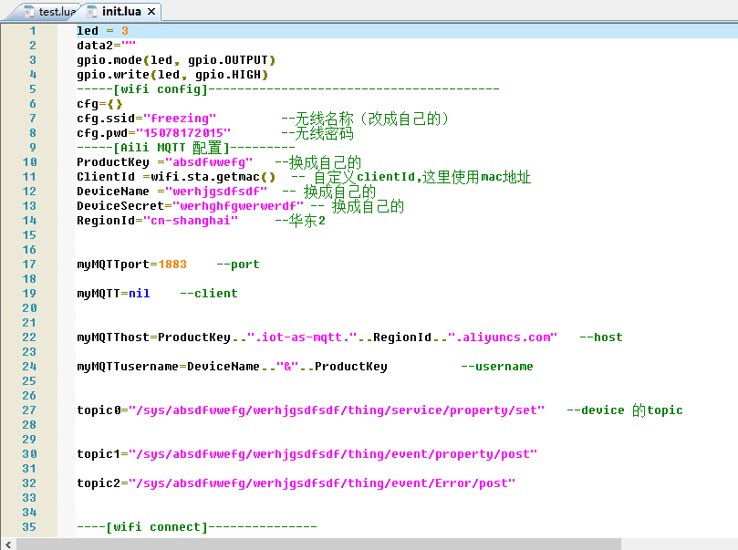This screenshot has height=550, width=738.
Task: Click the '--username' comment
Action: click(497, 367)
